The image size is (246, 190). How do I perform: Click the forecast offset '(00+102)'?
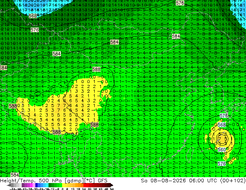233,181
